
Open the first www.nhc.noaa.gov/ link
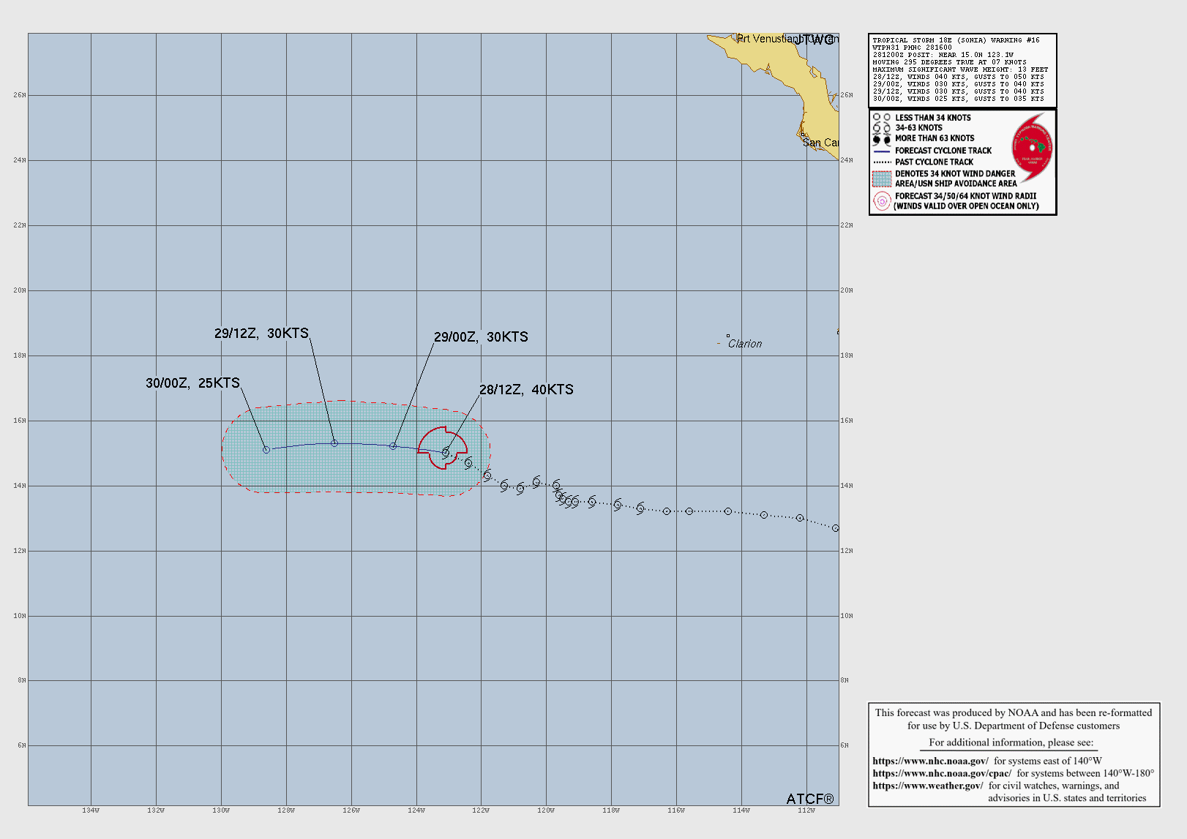[x=930, y=761]
